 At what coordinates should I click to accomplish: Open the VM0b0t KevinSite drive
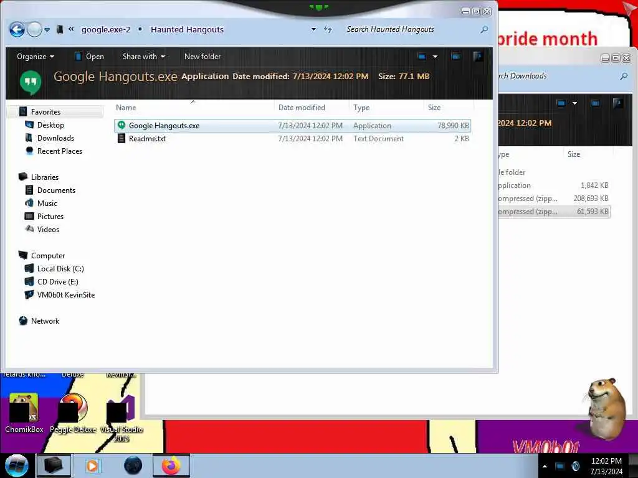coord(66,294)
